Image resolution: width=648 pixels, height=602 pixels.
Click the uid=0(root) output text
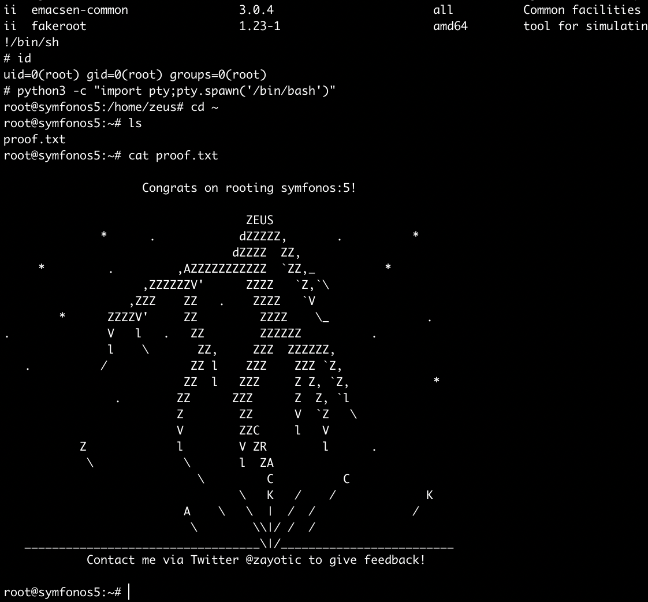coord(42,75)
